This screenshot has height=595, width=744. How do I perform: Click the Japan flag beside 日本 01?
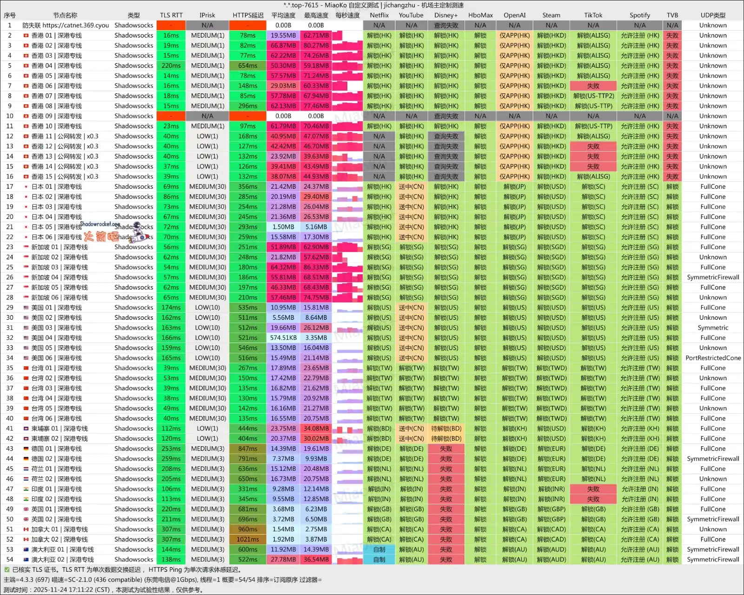(26, 187)
